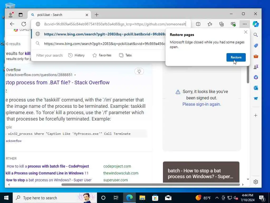Open sidebar Drop paper plane icon
This screenshot has height=203, width=270.
tap(256, 98)
